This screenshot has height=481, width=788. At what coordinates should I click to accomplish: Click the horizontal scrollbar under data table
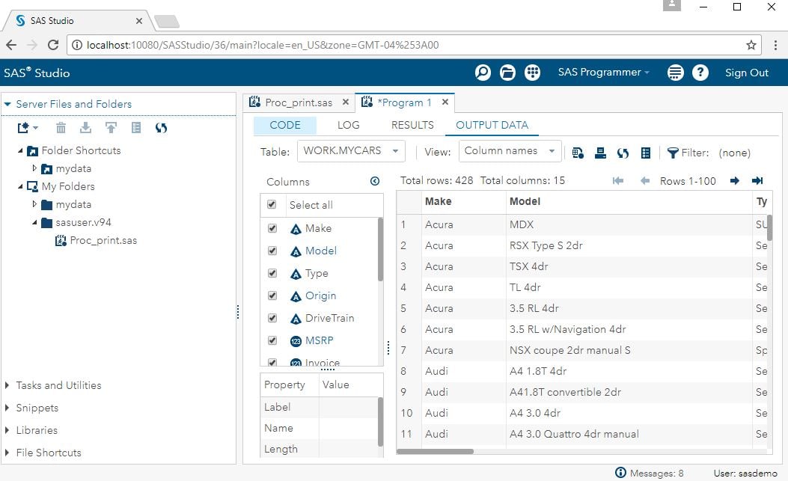tap(436, 451)
